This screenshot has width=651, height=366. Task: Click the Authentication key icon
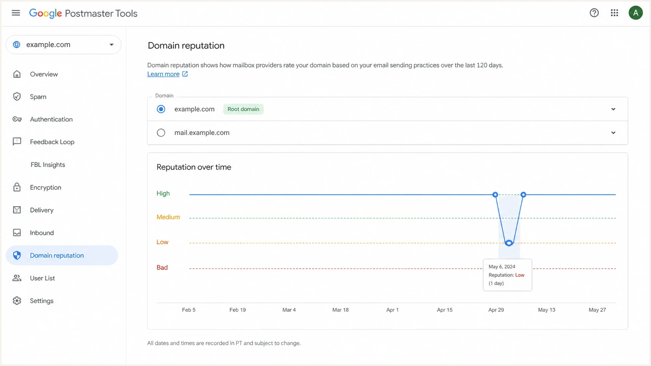pyautogui.click(x=17, y=119)
